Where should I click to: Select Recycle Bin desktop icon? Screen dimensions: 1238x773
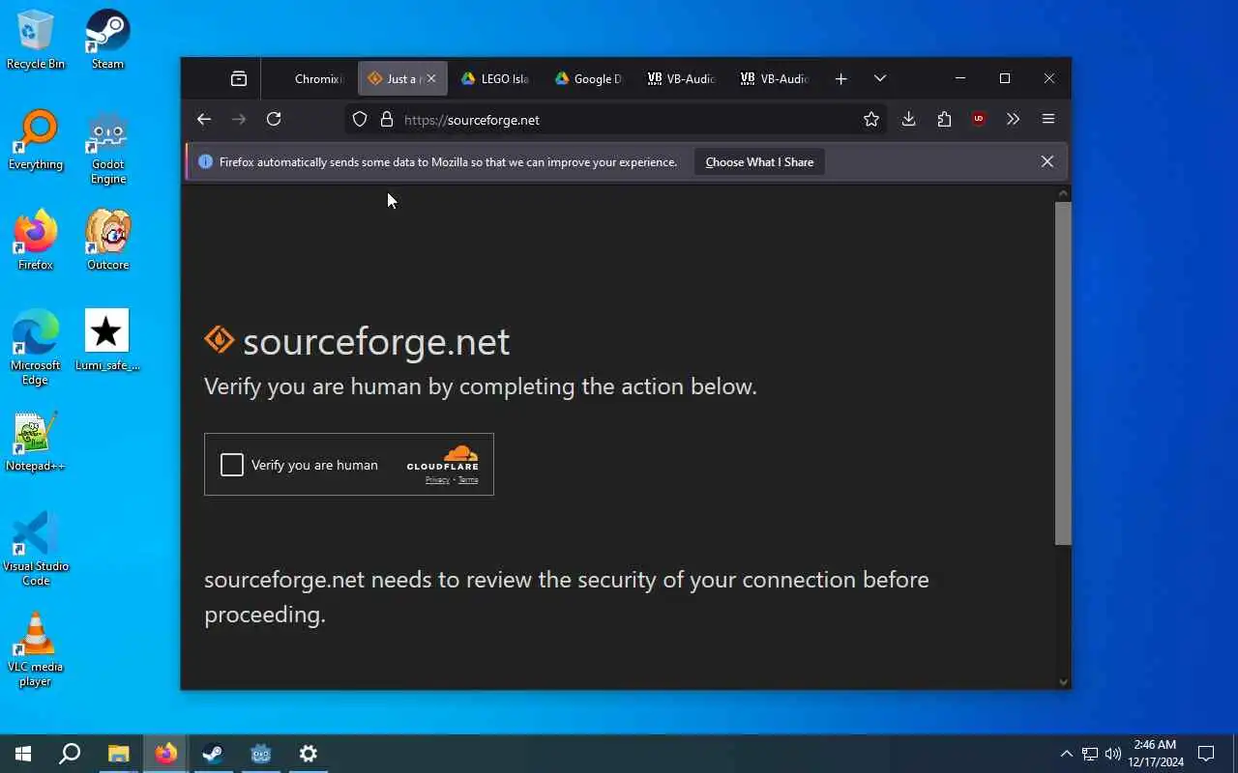(36, 40)
